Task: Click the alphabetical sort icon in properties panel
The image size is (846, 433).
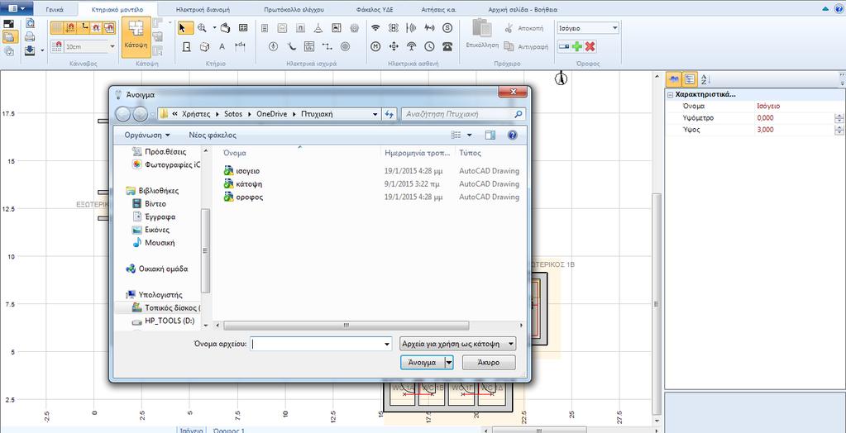Action: tap(704, 80)
